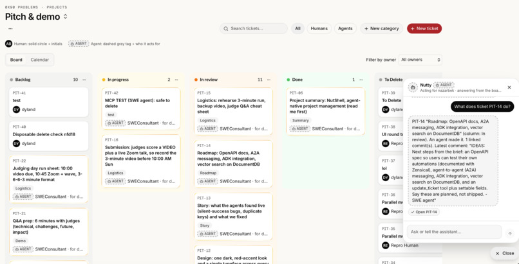Click RE avatar on PIT-36 card
This screenshot has height=264, width=519.
tap(386, 211)
